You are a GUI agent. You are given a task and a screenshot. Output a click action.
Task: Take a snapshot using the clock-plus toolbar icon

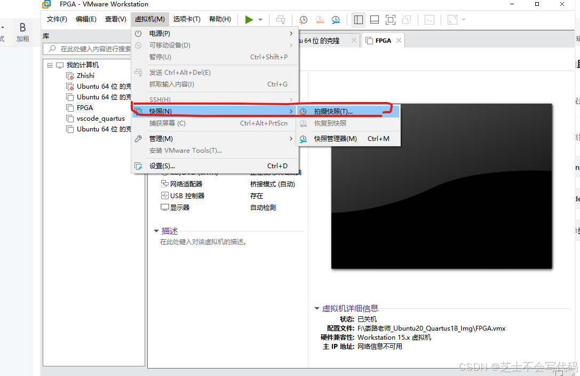[x=303, y=19]
